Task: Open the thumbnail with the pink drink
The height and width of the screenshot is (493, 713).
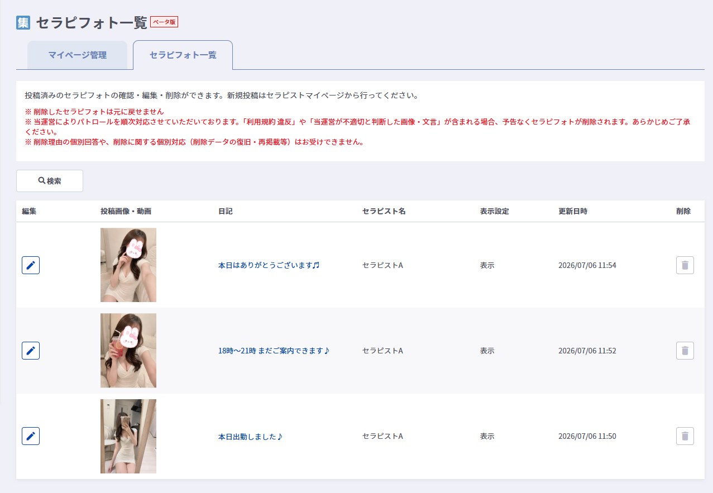Action: coord(128,351)
